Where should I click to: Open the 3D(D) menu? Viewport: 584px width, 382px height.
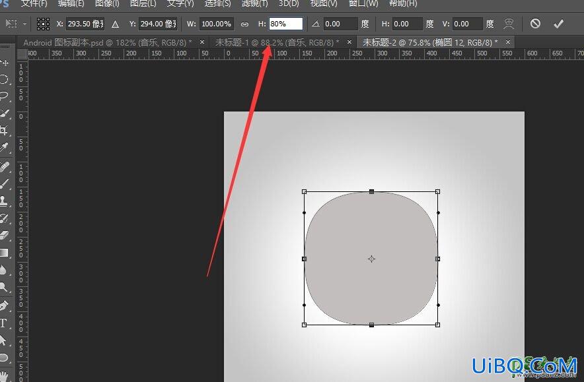coord(289,3)
